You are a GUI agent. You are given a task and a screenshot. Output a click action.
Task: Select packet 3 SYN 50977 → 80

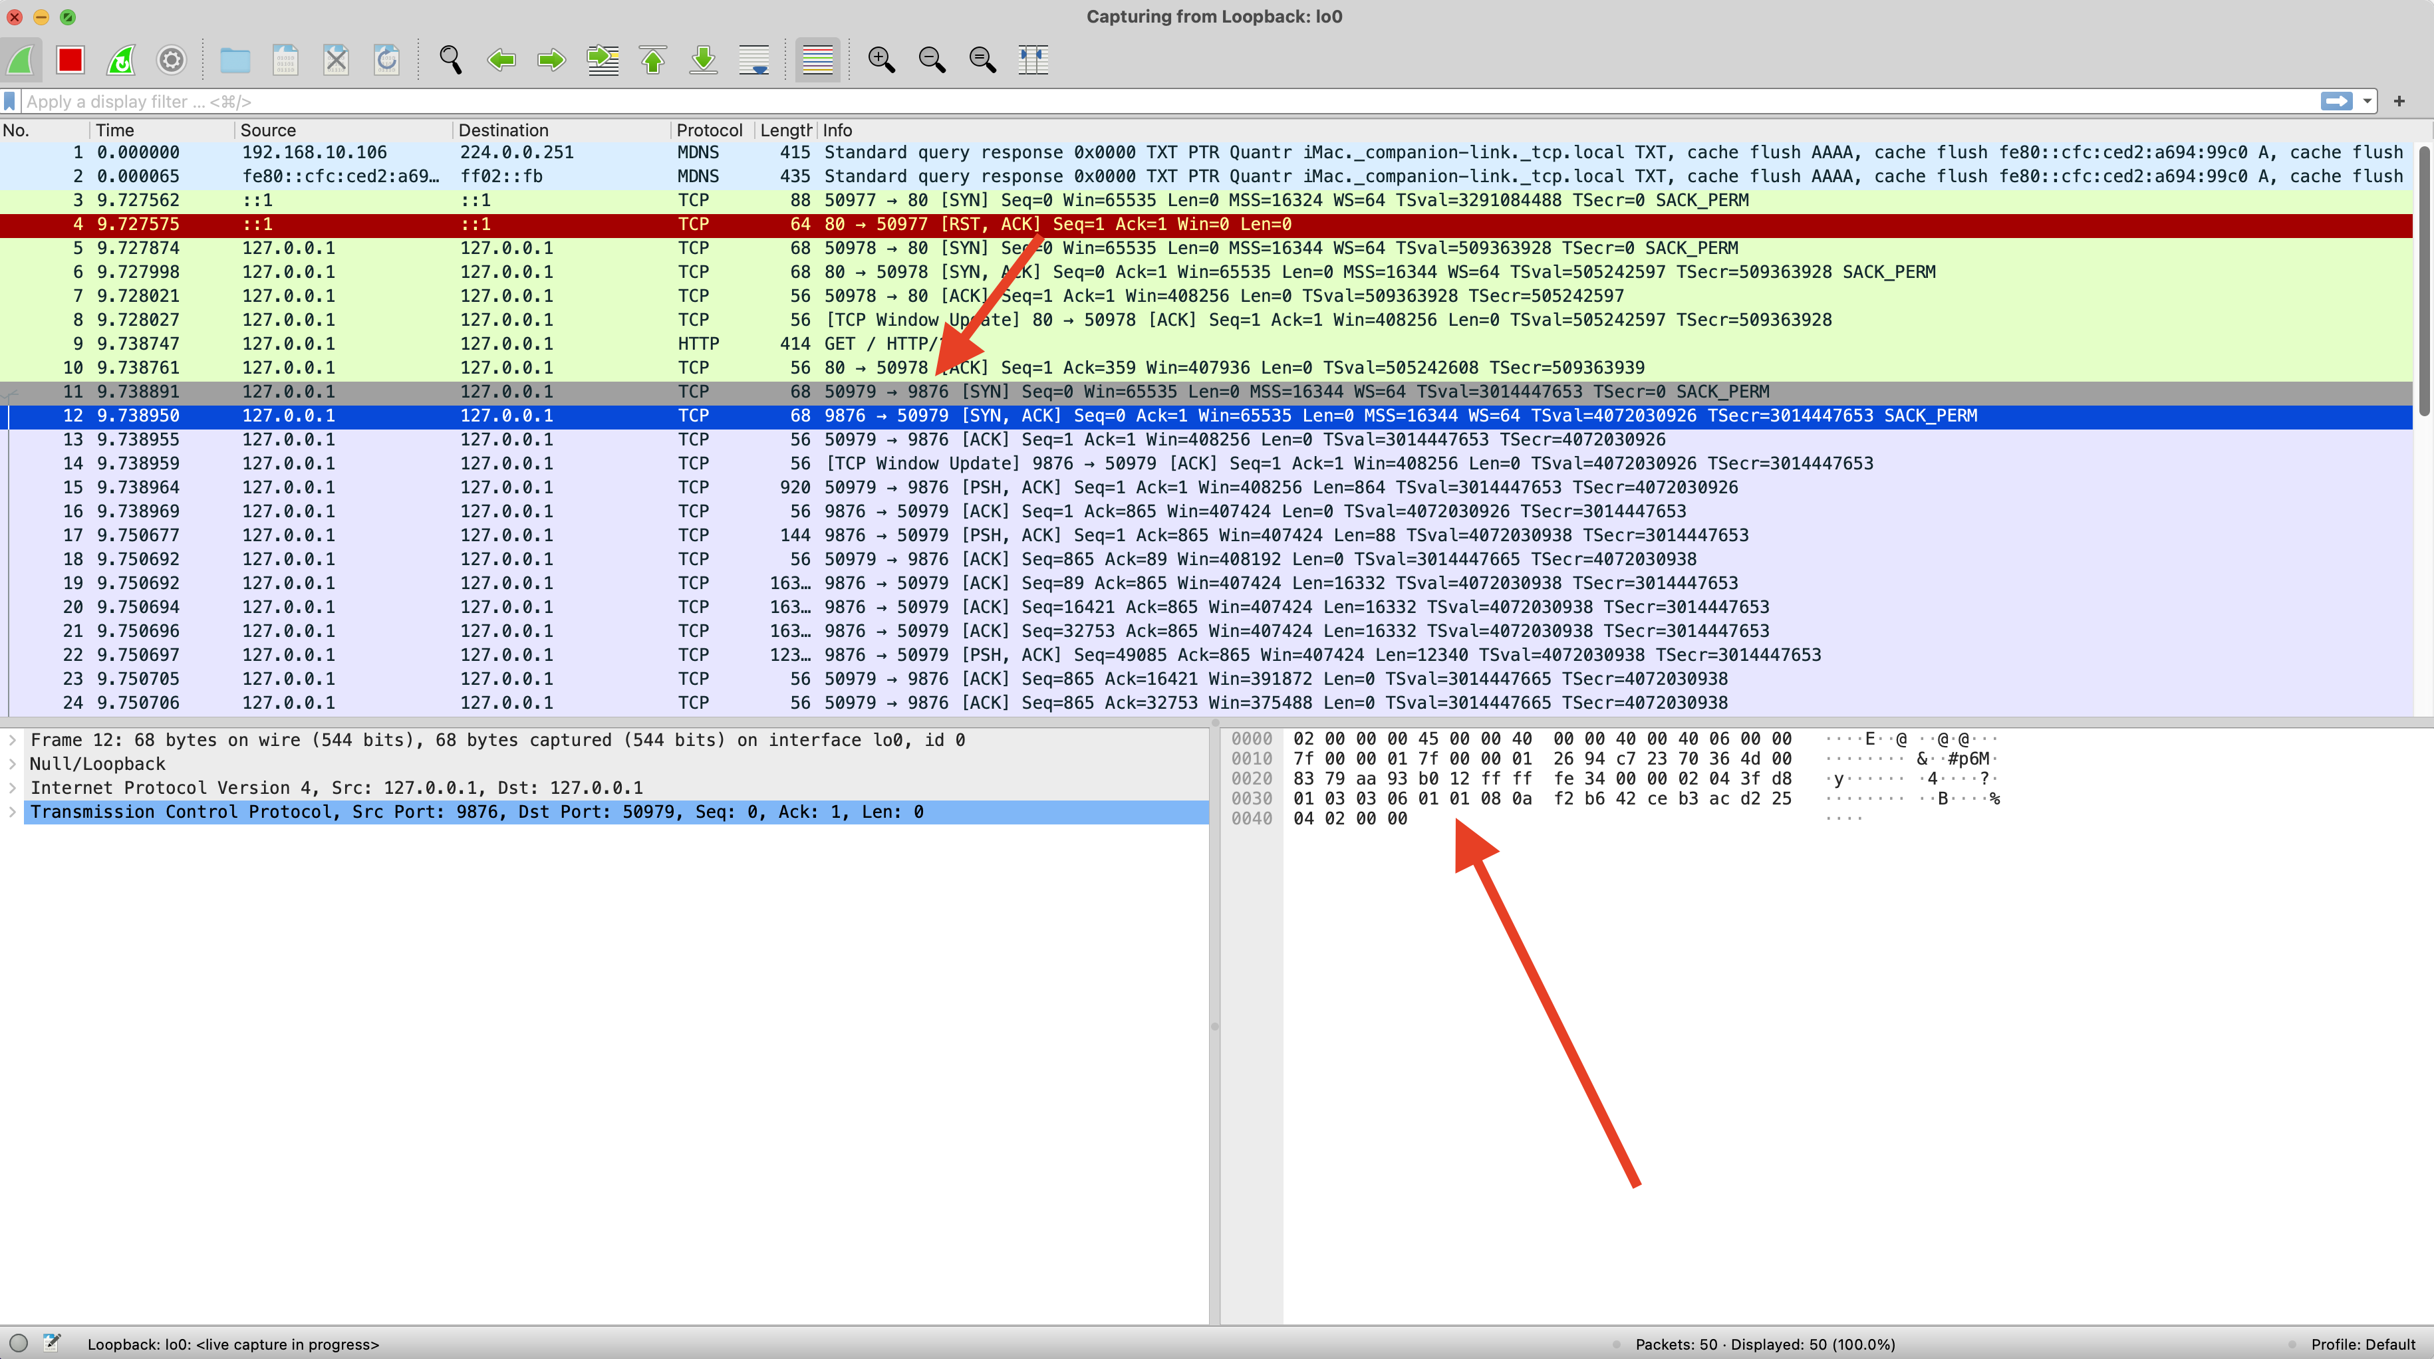pyautogui.click(x=1206, y=200)
